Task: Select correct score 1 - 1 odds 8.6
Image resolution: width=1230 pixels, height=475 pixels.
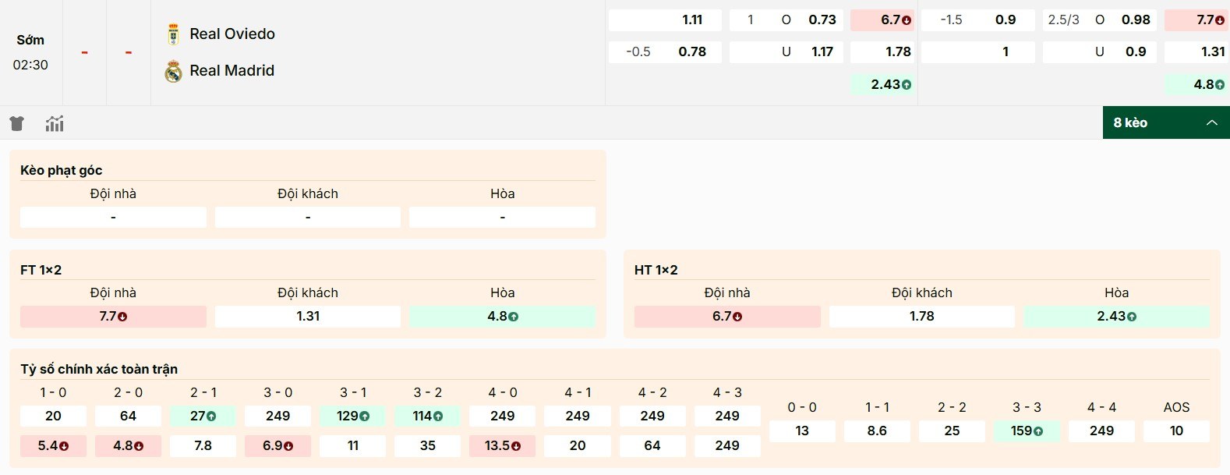Action: [x=877, y=431]
